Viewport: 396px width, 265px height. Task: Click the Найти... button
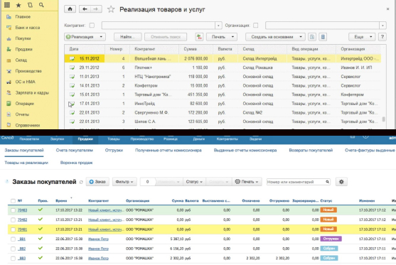[x=127, y=37]
